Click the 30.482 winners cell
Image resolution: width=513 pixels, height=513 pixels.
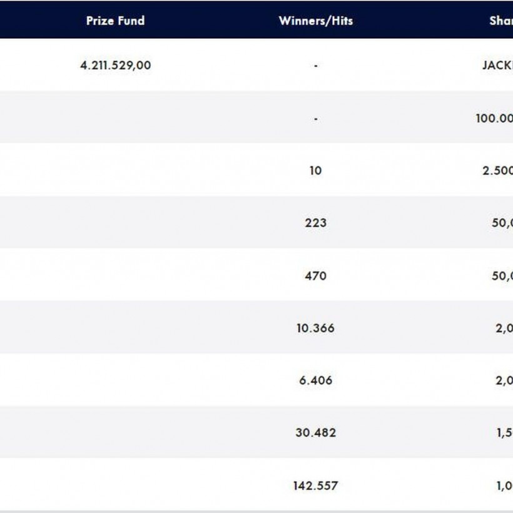(315, 433)
